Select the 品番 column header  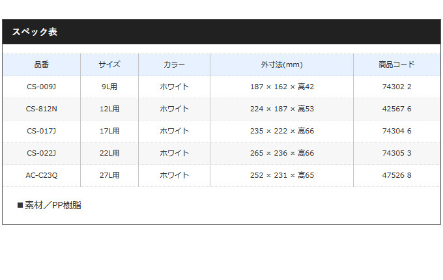pyautogui.click(x=42, y=64)
